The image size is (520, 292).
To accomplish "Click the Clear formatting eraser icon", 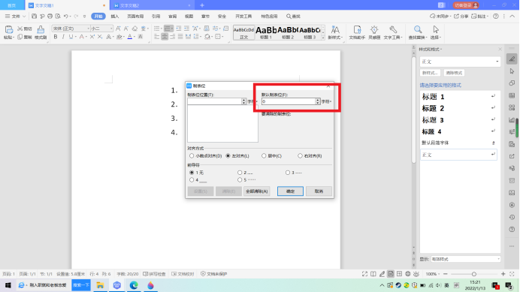I will tap(135, 29).
